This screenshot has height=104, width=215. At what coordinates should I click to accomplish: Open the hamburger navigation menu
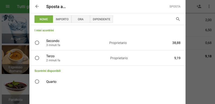coord(8,6)
